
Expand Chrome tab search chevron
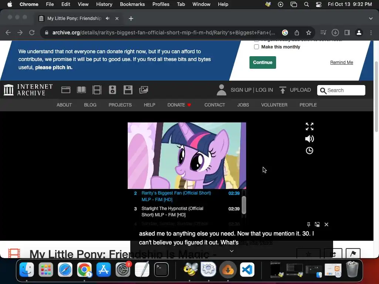click(x=370, y=18)
